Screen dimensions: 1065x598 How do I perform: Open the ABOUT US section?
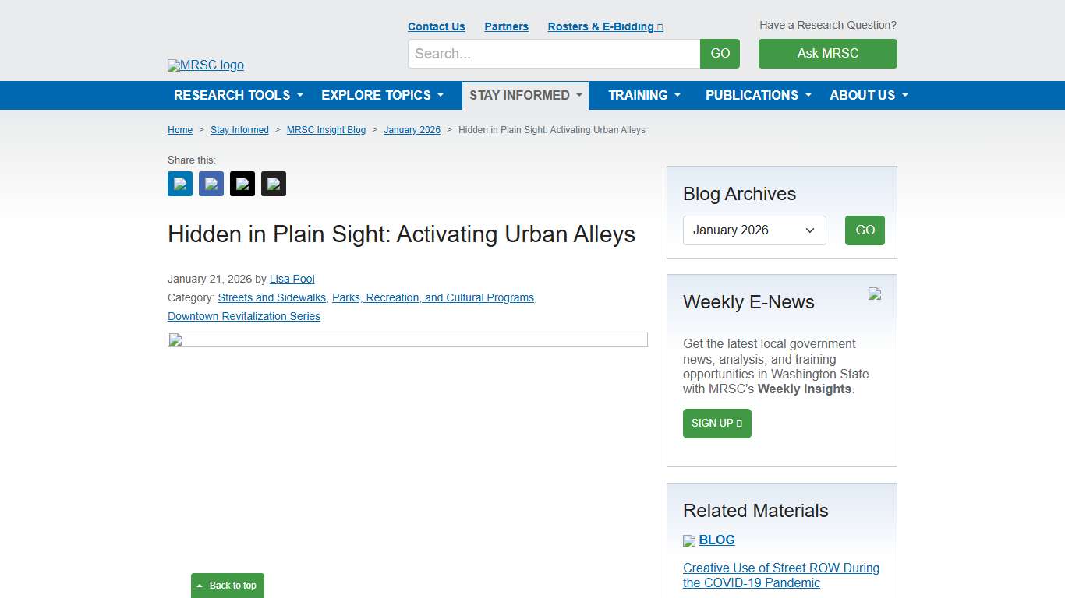867,95
